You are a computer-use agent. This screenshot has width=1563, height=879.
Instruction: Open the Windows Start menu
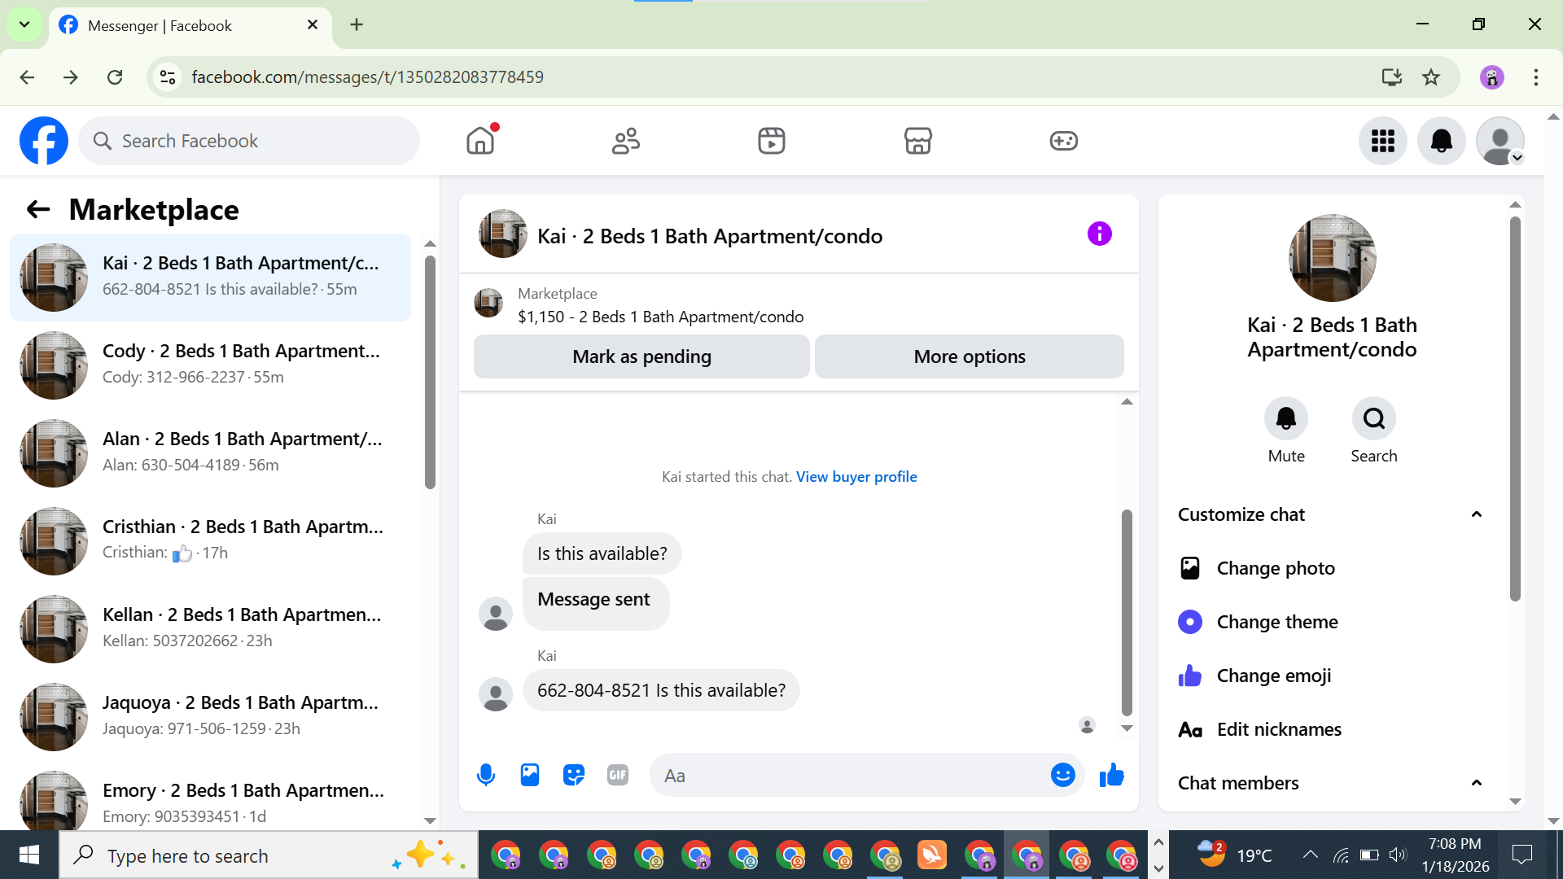(29, 855)
